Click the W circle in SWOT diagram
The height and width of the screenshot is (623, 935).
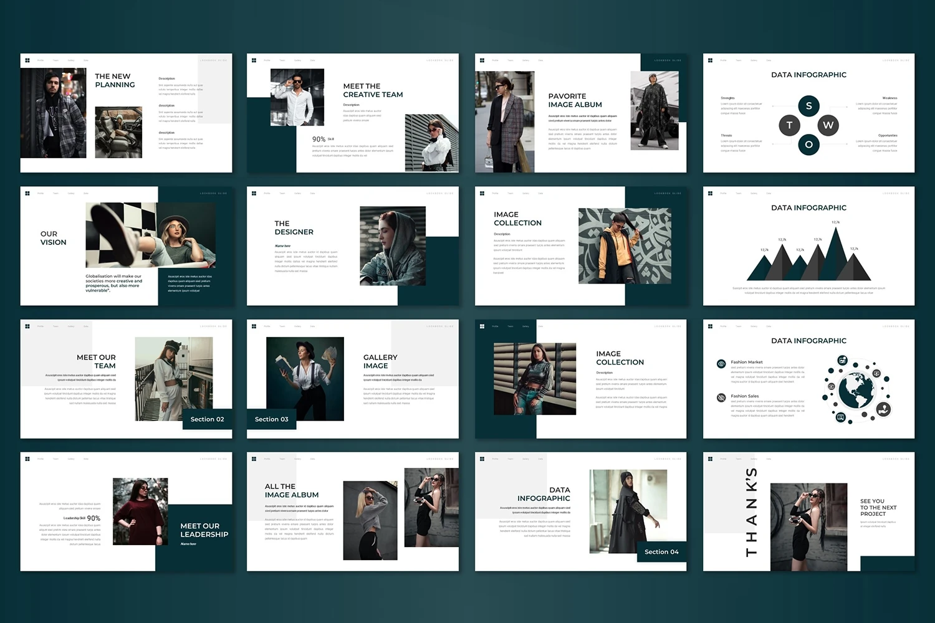pyautogui.click(x=828, y=125)
